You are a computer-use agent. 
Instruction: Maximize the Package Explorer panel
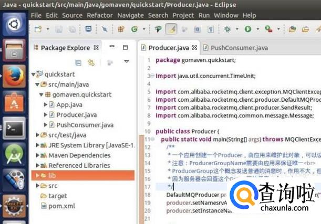pos(125,48)
